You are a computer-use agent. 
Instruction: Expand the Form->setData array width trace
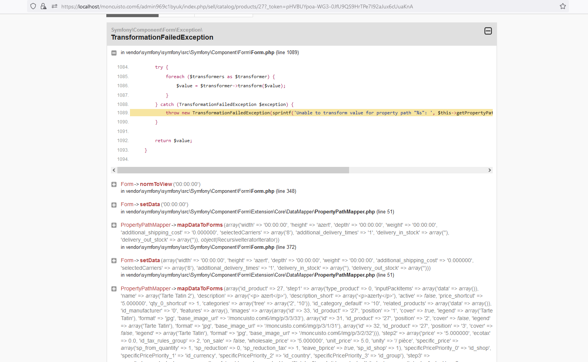pos(114,261)
